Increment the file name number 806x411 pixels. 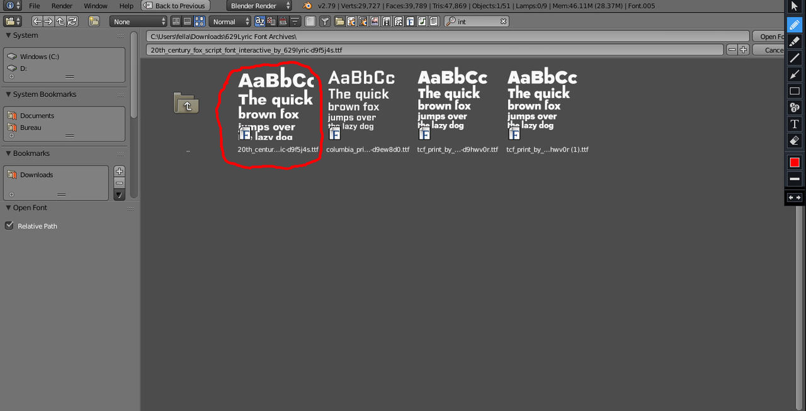[x=744, y=50]
